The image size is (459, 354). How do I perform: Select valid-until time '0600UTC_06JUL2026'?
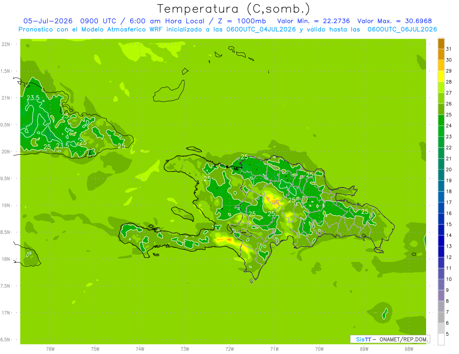[402, 29]
